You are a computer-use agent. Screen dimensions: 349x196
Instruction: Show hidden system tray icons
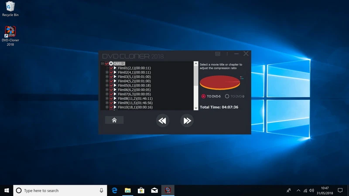point(298,190)
